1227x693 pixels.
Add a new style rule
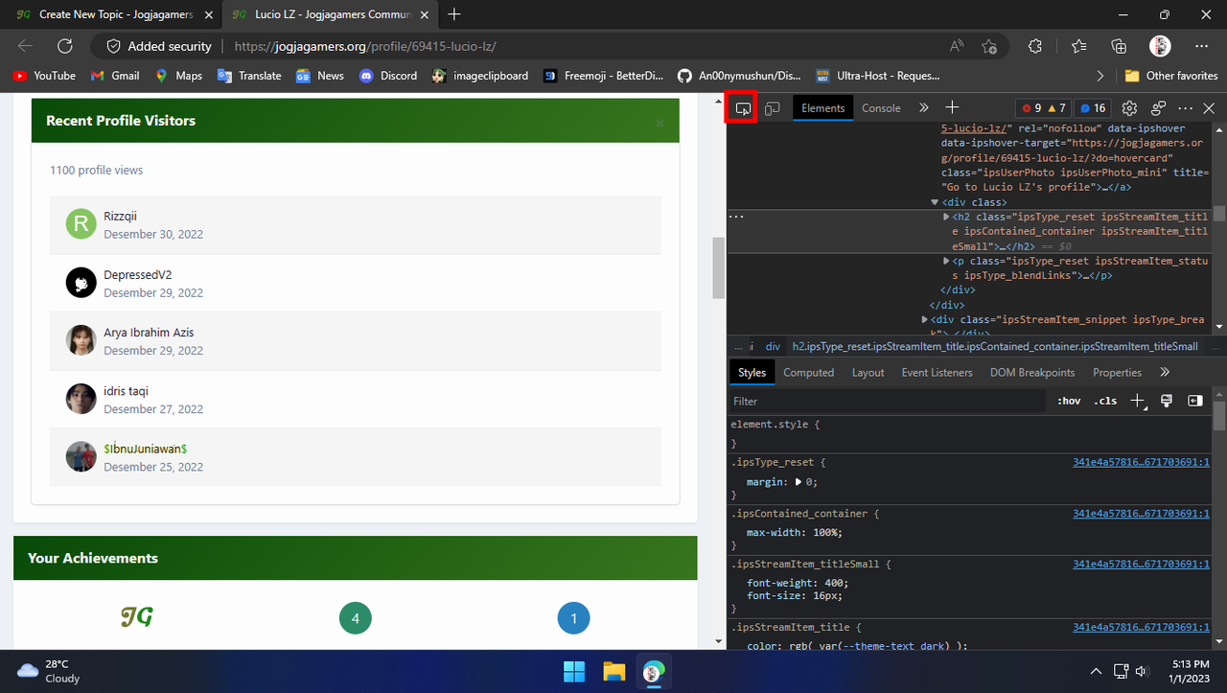click(x=1138, y=401)
